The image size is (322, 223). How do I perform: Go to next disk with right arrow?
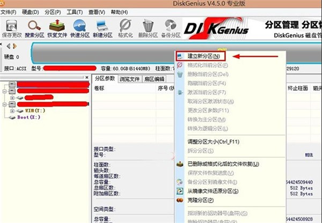[x=14, y=46]
